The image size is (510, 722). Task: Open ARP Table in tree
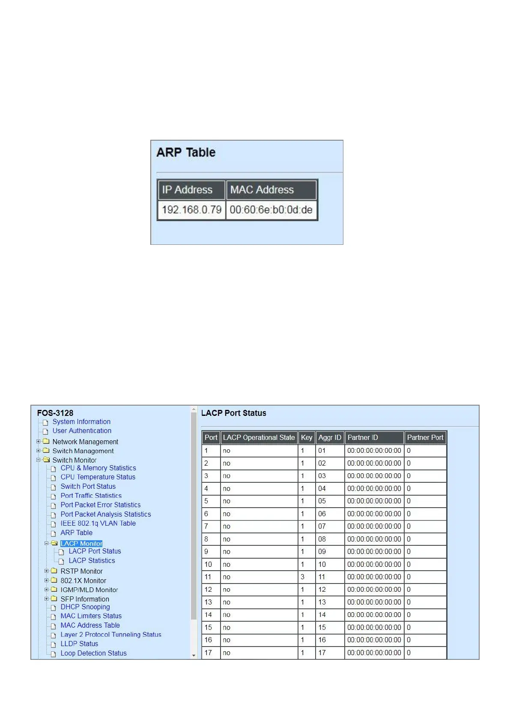76,532
